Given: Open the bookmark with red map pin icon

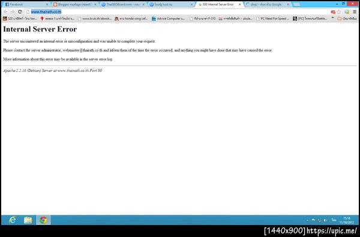Looking at the screenshot, I should point(57,19).
